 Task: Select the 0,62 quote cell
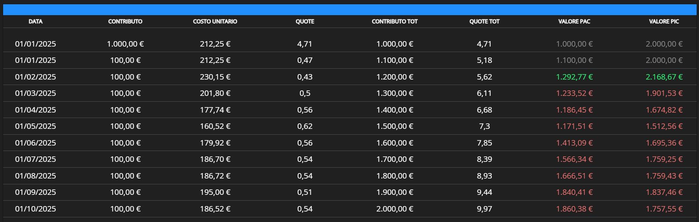305,126
